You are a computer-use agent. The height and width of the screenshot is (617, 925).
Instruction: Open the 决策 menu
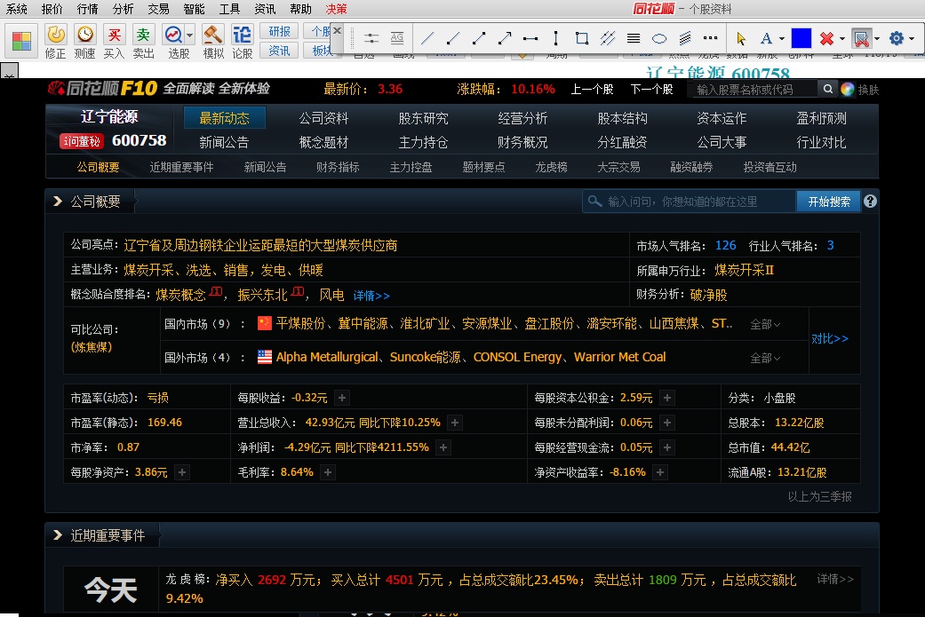pos(336,9)
